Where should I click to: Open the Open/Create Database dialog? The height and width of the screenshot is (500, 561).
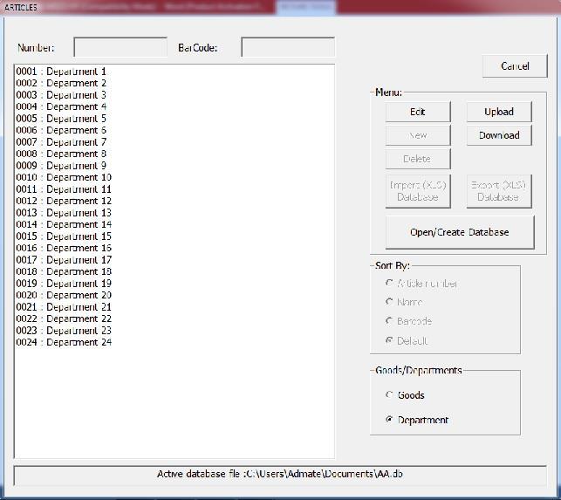[460, 232]
